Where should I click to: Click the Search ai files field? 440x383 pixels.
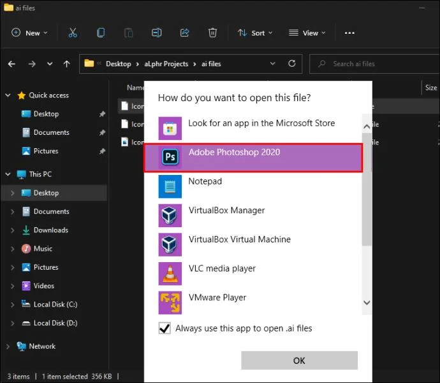pos(374,64)
